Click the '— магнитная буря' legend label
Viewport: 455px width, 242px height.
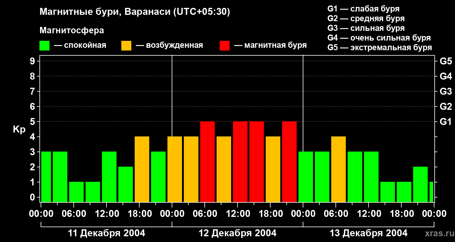click(270, 46)
